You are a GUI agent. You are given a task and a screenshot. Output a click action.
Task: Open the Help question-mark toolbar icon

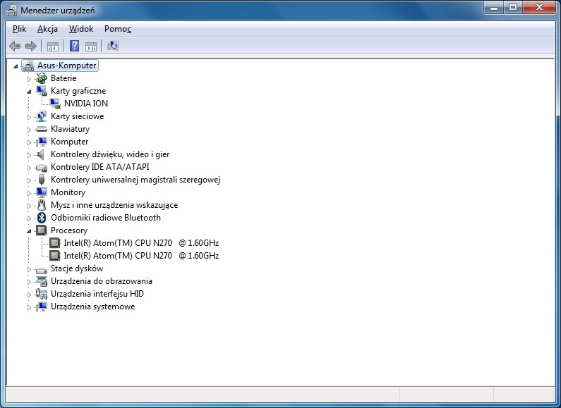[74, 46]
